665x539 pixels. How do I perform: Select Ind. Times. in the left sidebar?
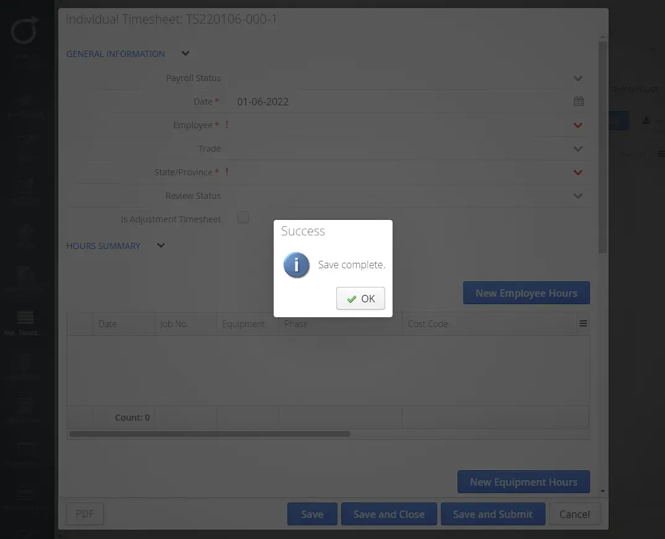coord(25,321)
